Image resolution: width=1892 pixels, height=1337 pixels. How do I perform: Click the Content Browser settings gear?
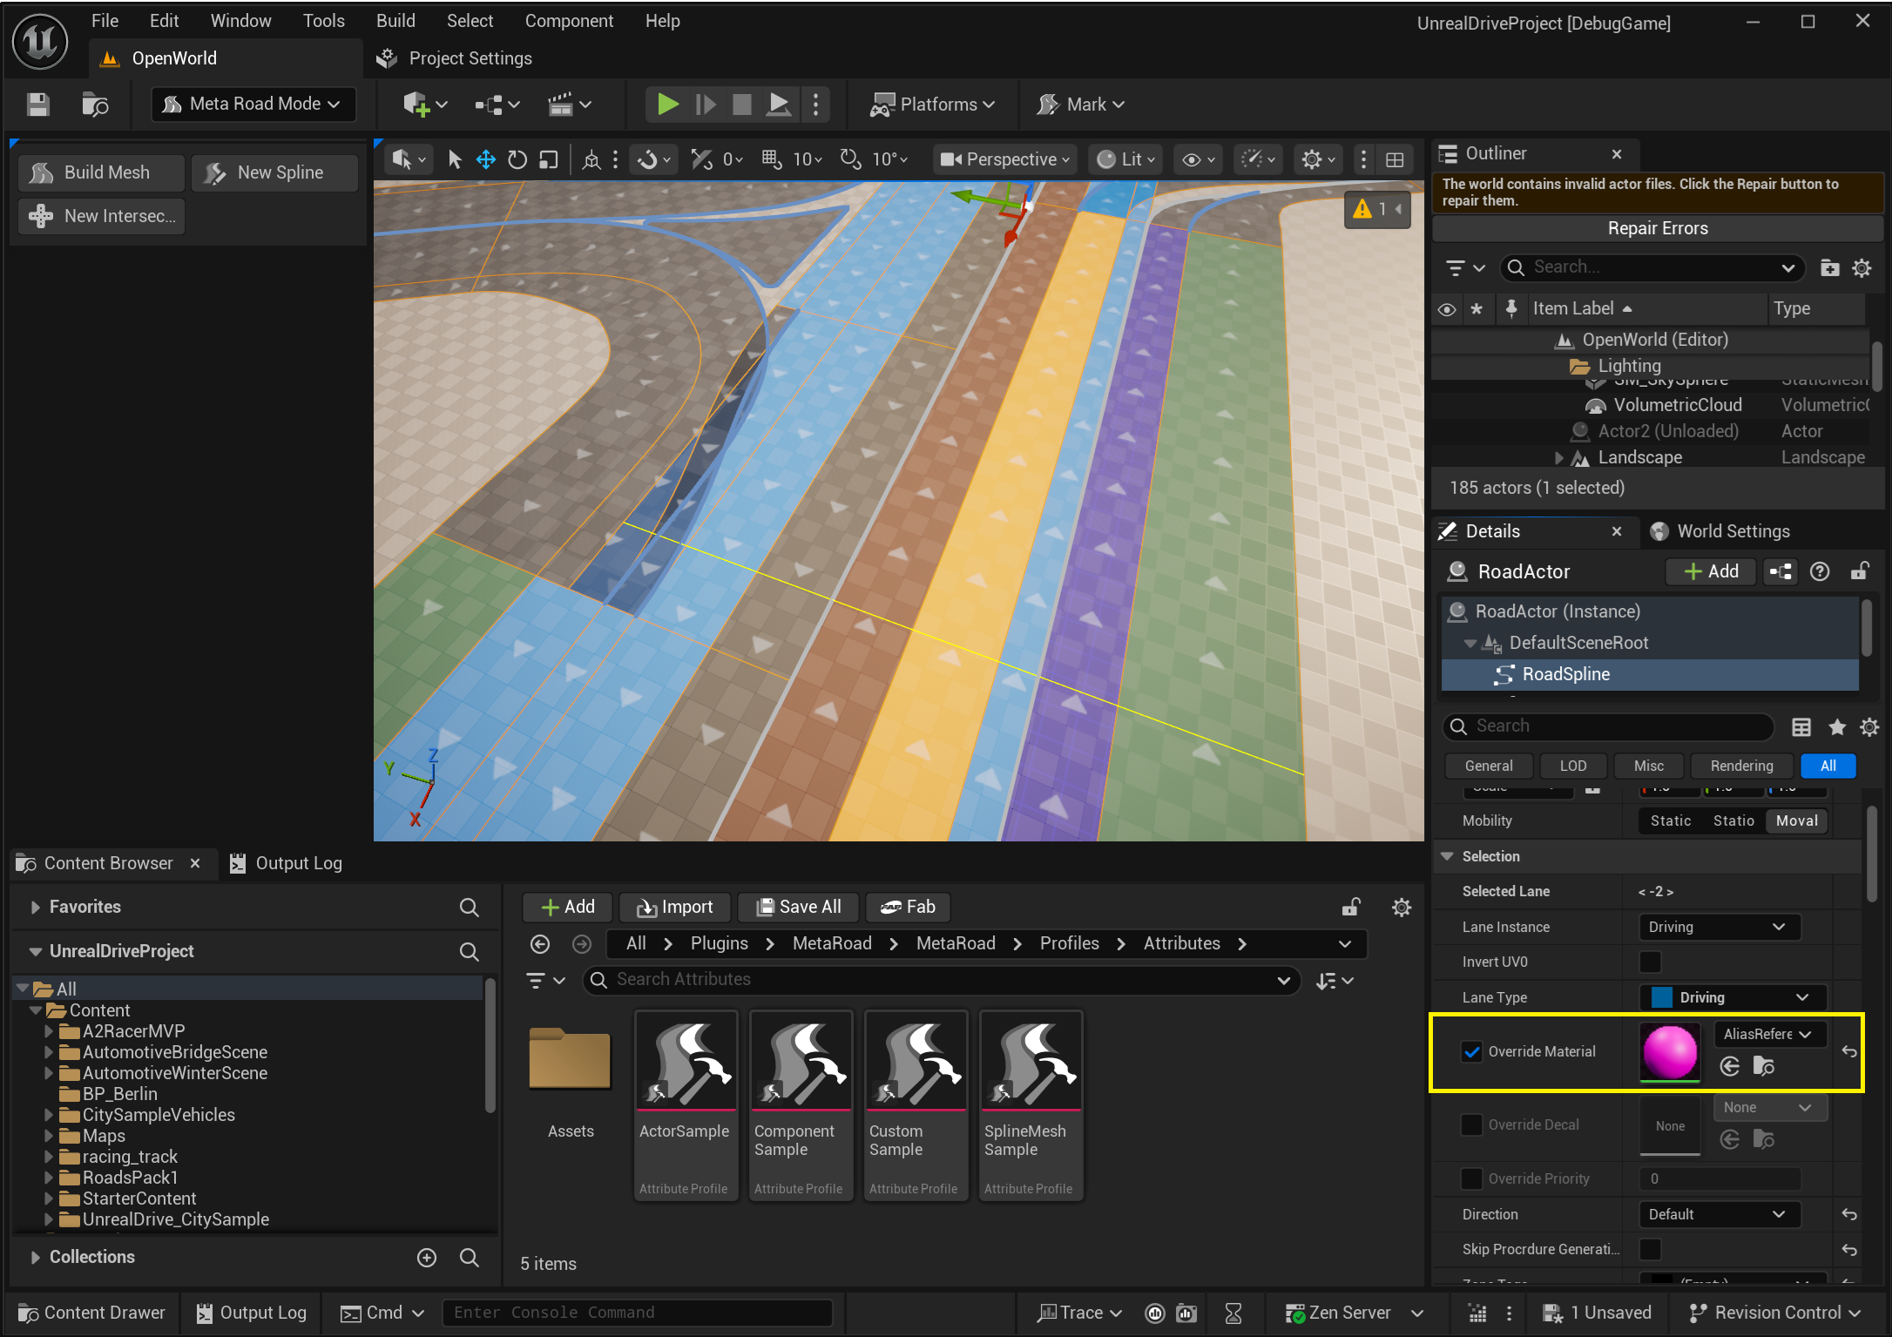pyautogui.click(x=1402, y=908)
